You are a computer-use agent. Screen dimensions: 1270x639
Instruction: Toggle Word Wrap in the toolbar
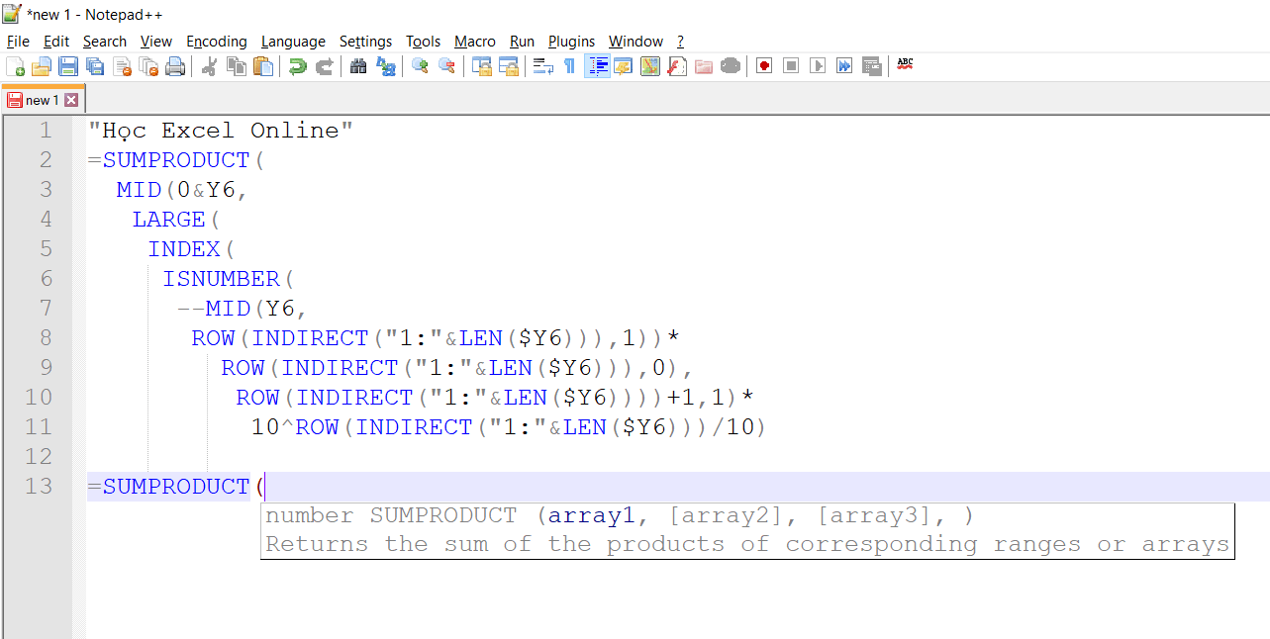[542, 66]
